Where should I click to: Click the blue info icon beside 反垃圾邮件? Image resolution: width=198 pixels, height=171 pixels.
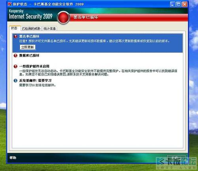(x=15, y=80)
